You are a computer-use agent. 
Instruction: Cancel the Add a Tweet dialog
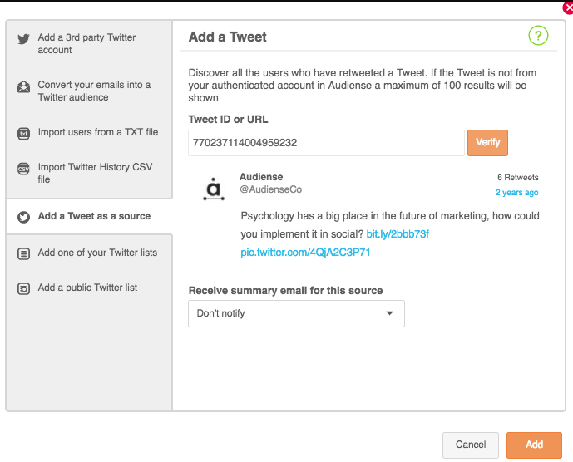click(471, 445)
